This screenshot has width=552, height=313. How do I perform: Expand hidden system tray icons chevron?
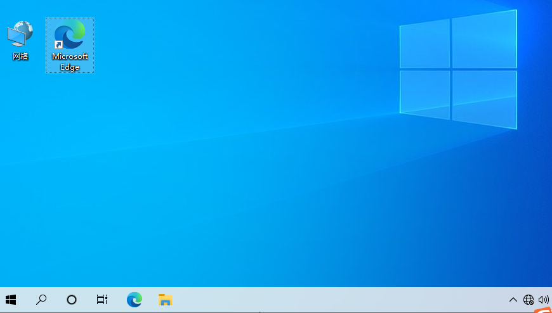point(513,300)
